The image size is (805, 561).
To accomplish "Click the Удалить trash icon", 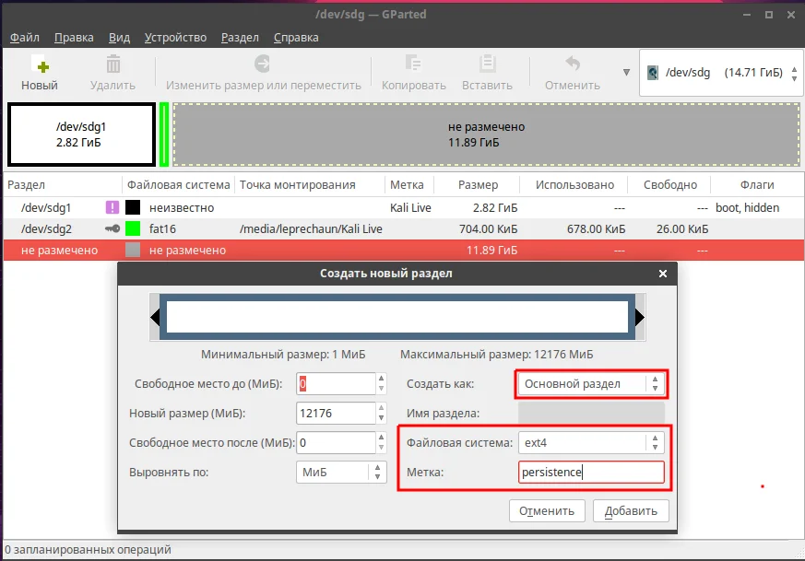I will 112,64.
